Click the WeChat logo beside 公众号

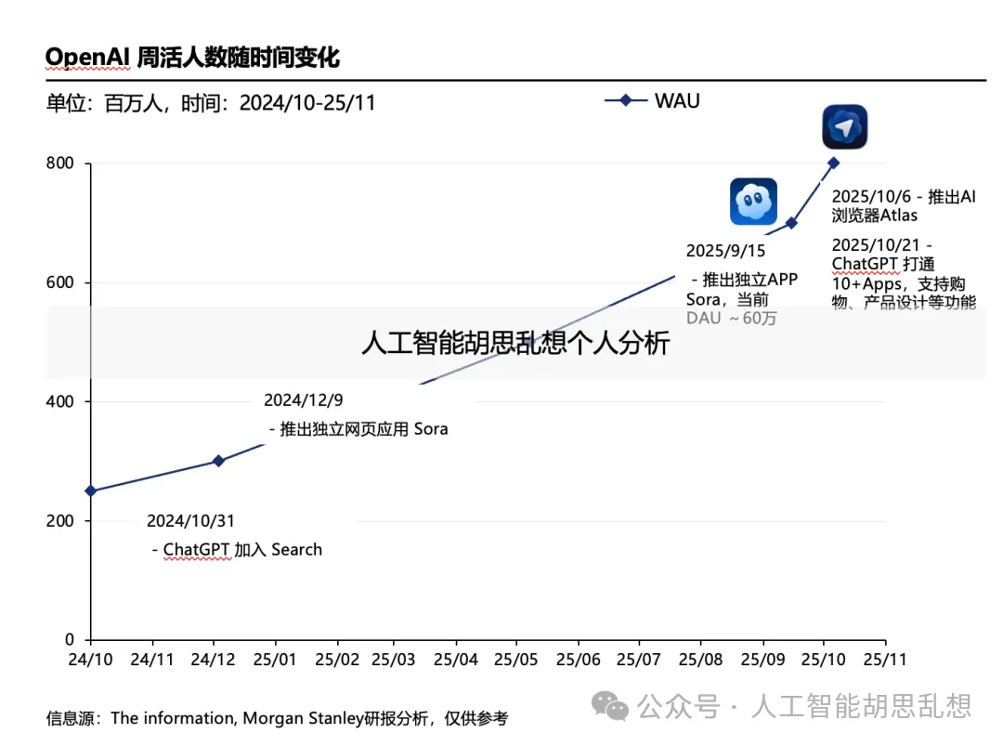(x=609, y=706)
